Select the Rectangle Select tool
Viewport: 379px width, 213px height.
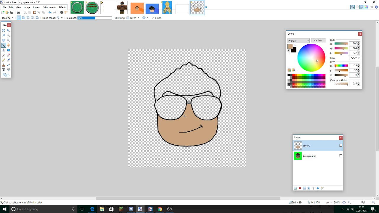[4, 30]
